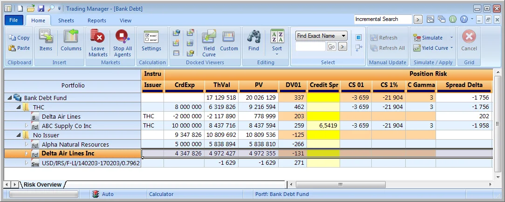The height and width of the screenshot is (202, 505).
Task: Click the Stop All Agents icon
Action: point(122,37)
